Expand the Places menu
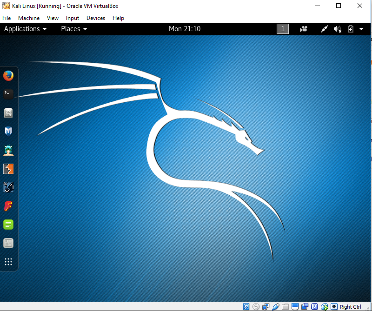372x311 pixels. 74,29
